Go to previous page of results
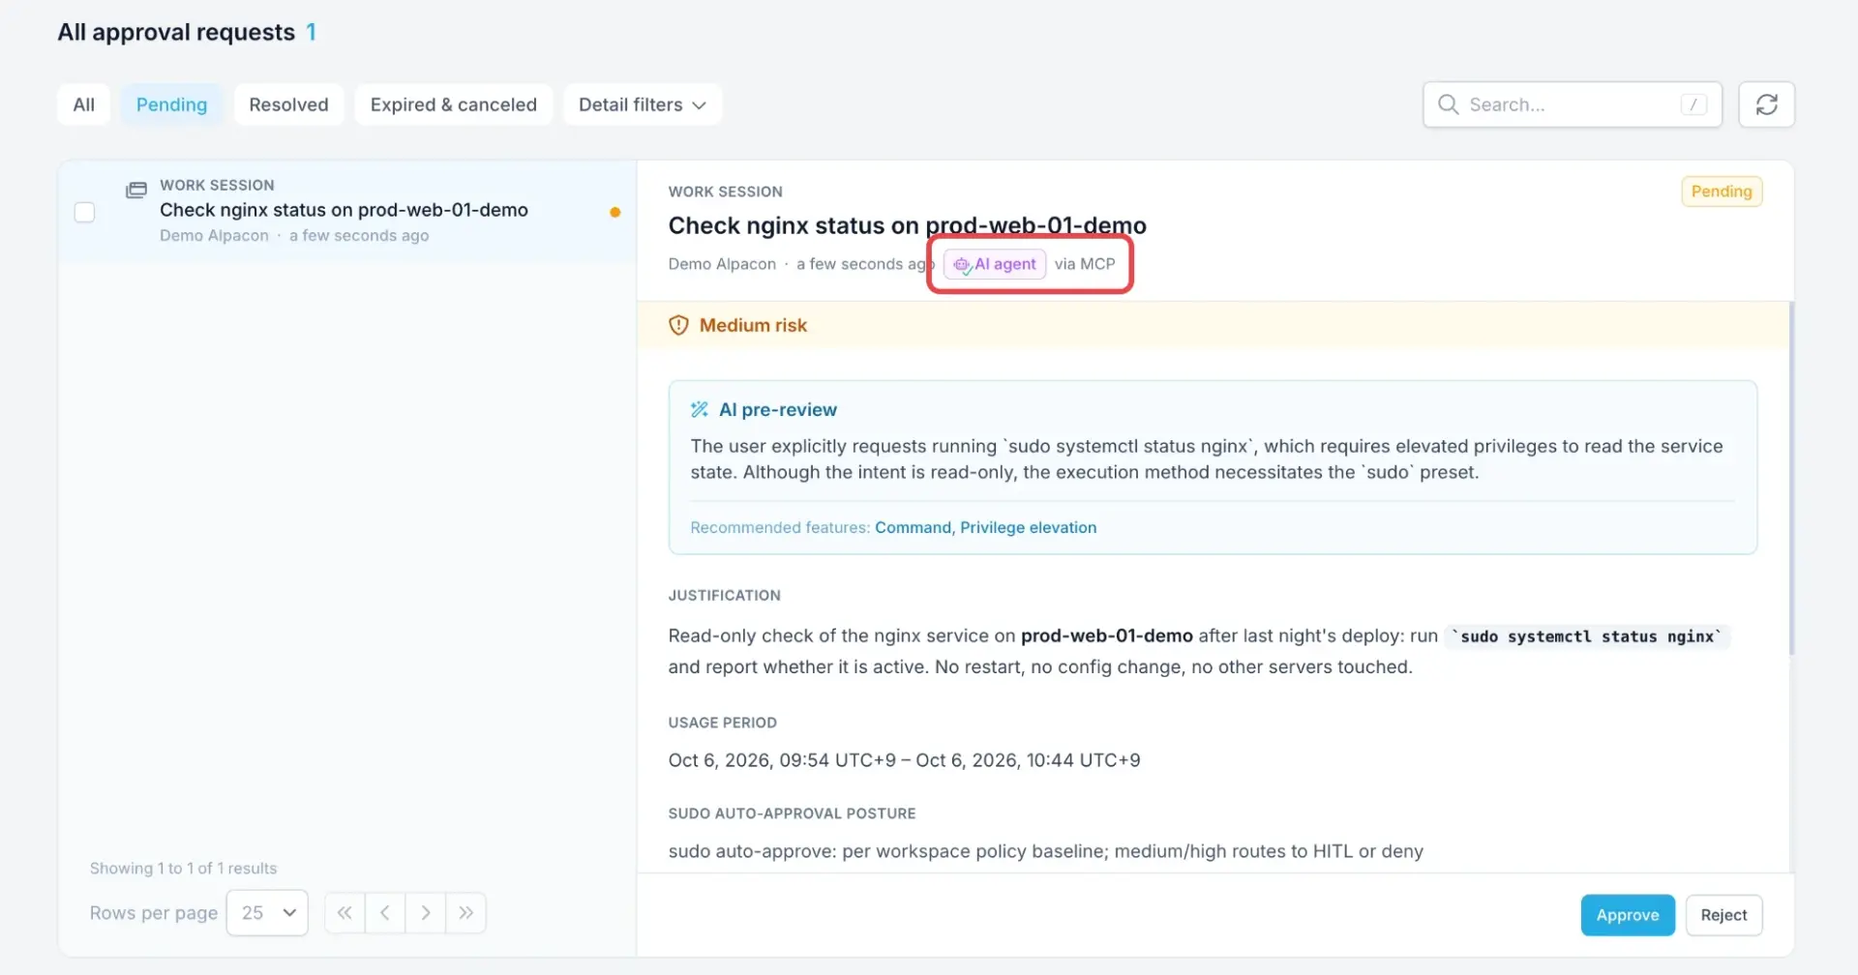1858x975 pixels. tap(385, 913)
